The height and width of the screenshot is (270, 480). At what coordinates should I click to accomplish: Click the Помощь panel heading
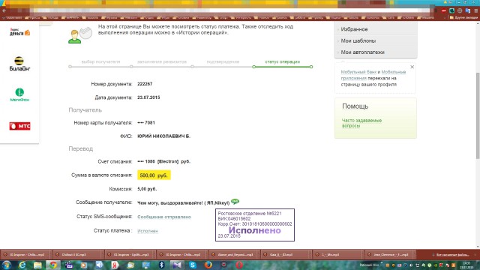point(355,106)
